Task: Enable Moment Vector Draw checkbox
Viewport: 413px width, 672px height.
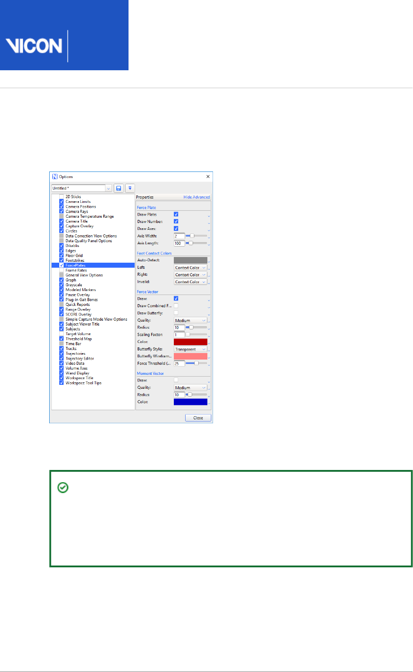Action: tap(176, 380)
